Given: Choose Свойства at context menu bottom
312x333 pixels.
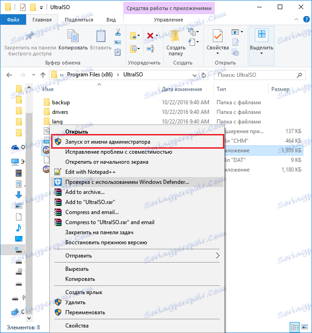Looking at the screenshot, I should coord(137,326).
